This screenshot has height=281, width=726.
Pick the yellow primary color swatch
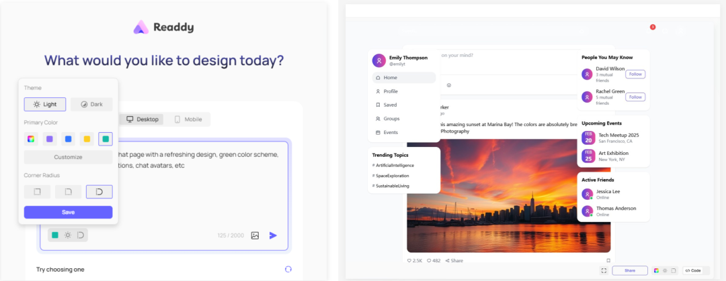click(87, 139)
